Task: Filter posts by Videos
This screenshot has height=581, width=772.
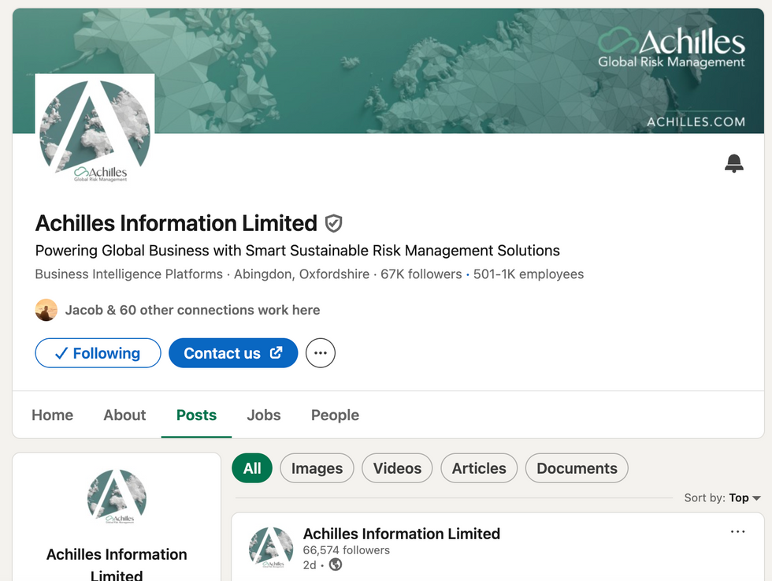Action: [397, 468]
